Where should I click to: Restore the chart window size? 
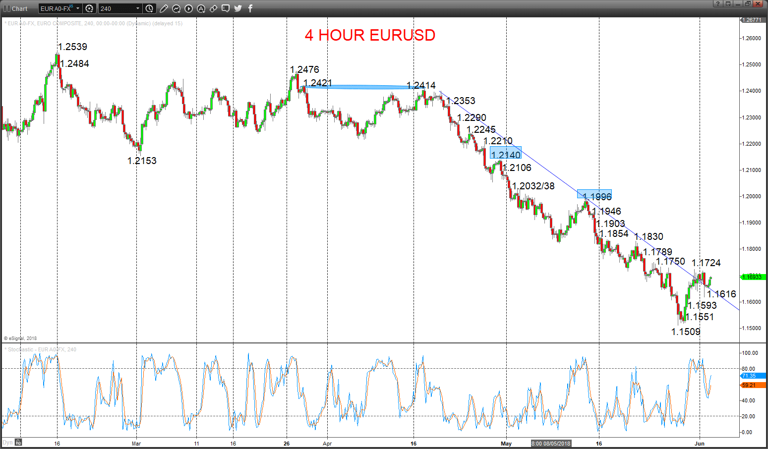748,4
